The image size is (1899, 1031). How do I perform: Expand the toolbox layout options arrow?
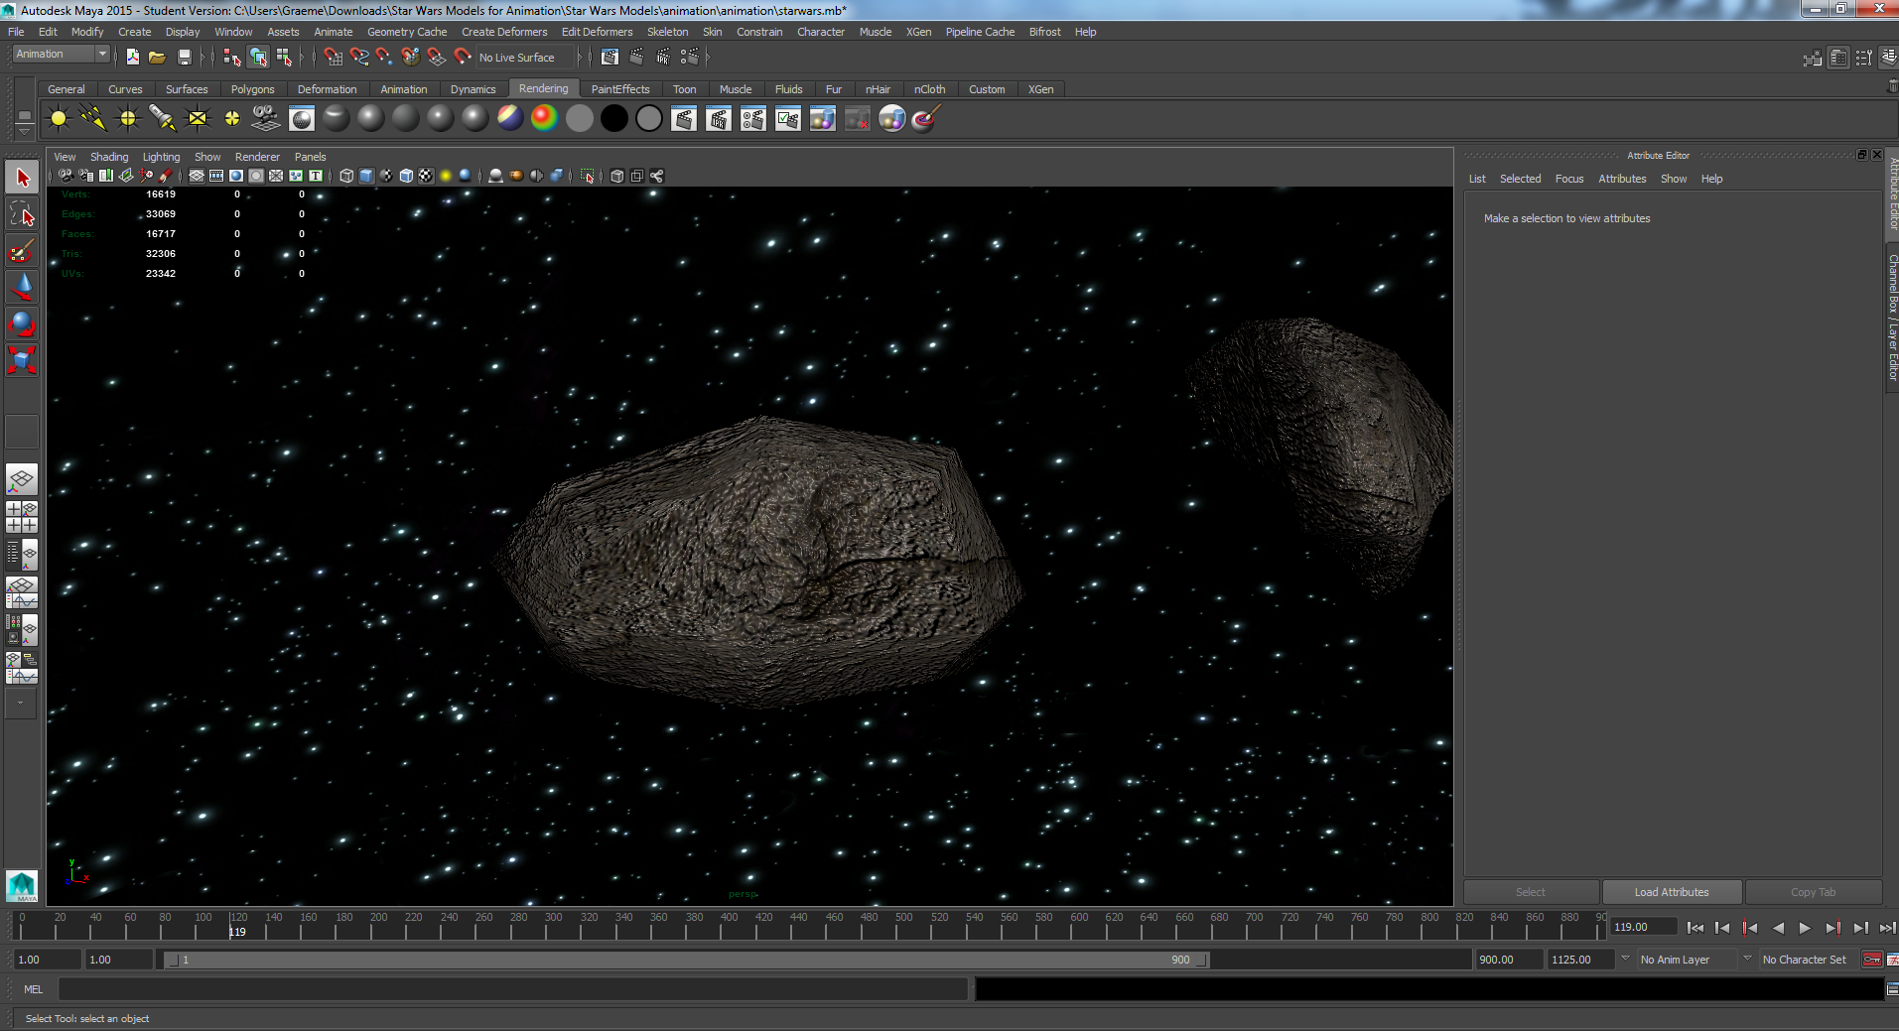click(x=21, y=703)
